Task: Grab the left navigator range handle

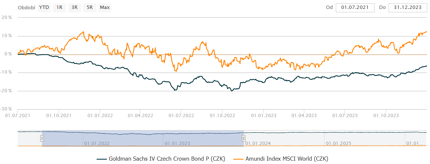Action: [x=42, y=138]
